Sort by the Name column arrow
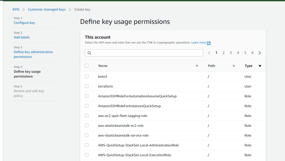This screenshot has height=161, width=285. [x=197, y=66]
